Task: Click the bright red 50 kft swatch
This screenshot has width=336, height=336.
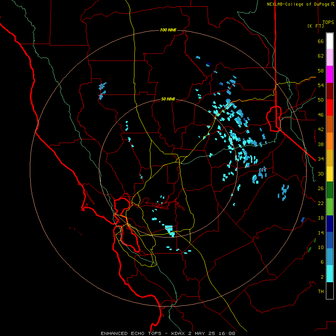Action: (x=330, y=108)
